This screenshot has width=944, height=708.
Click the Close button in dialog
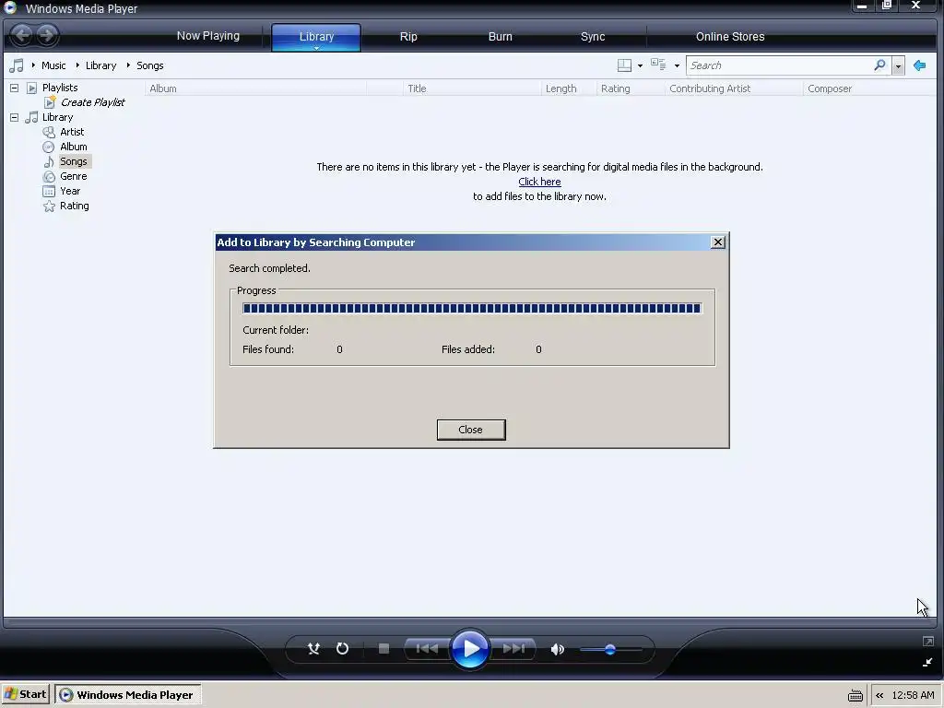[471, 430]
